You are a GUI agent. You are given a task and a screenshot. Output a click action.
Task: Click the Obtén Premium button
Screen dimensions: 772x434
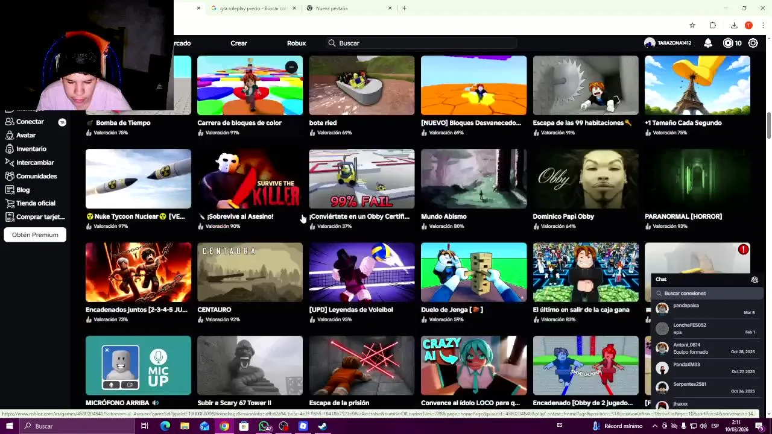tap(35, 234)
